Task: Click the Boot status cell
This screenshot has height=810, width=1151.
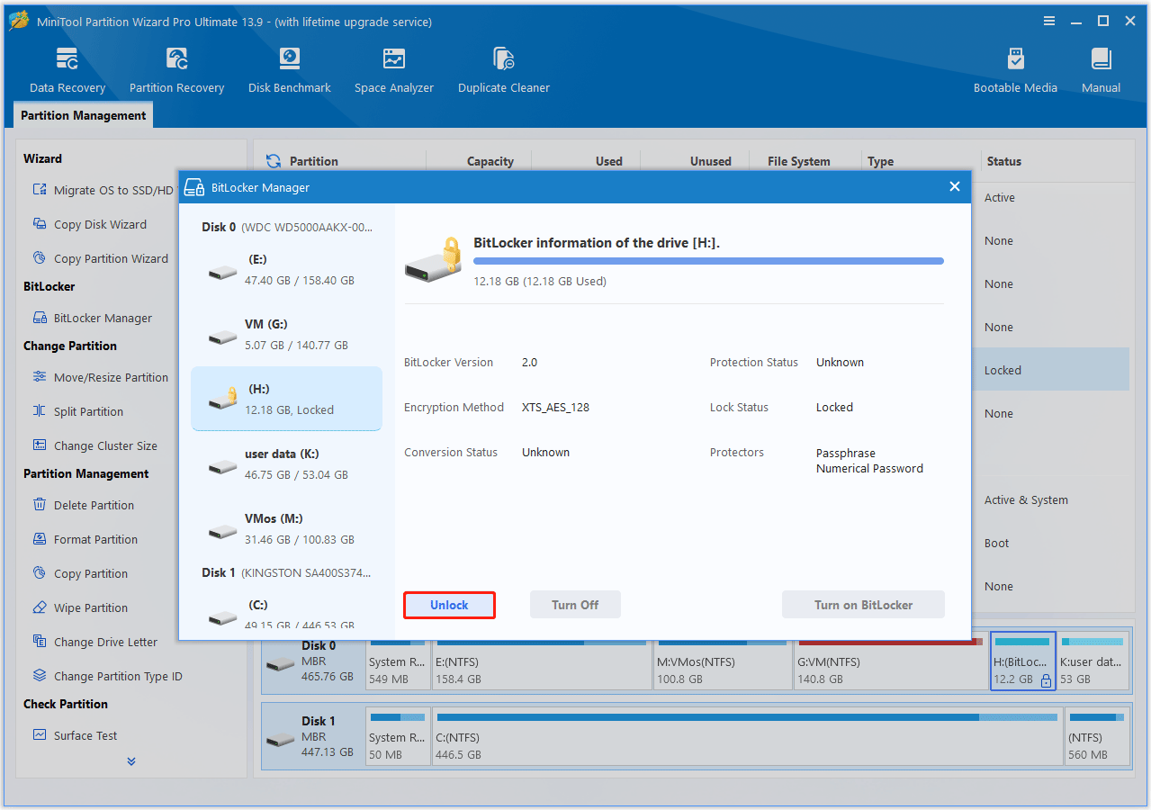Action: point(996,543)
